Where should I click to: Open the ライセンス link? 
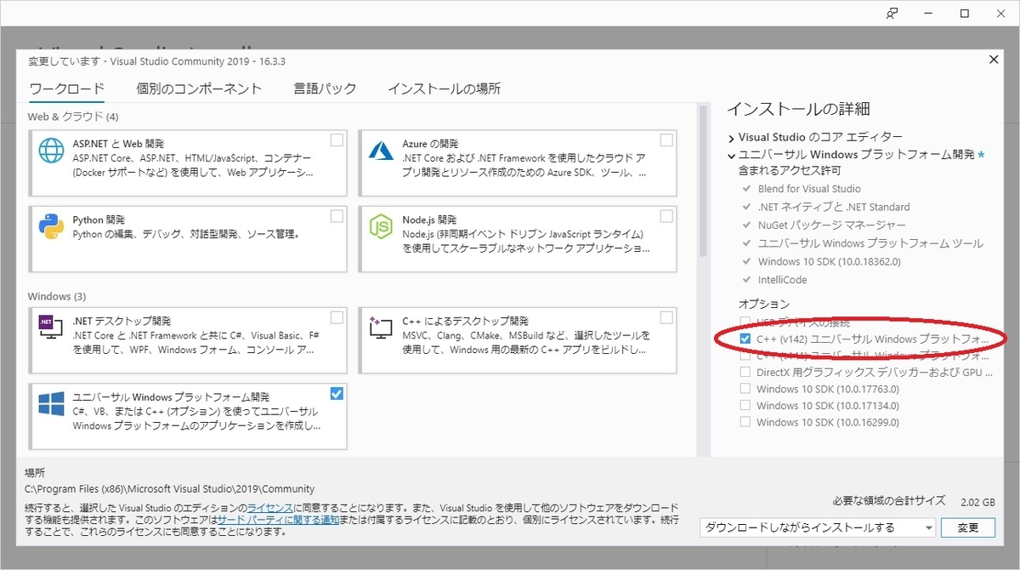click(x=270, y=507)
